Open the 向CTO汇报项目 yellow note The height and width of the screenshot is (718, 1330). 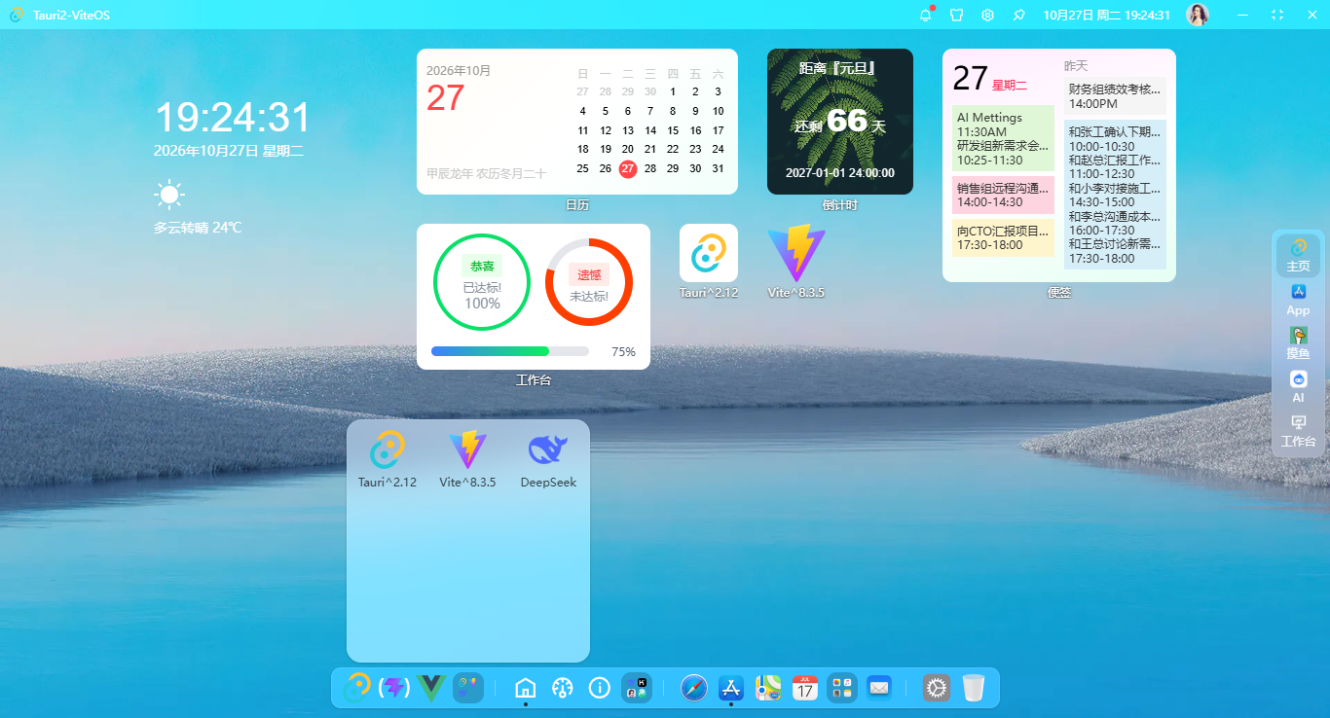pos(1003,237)
